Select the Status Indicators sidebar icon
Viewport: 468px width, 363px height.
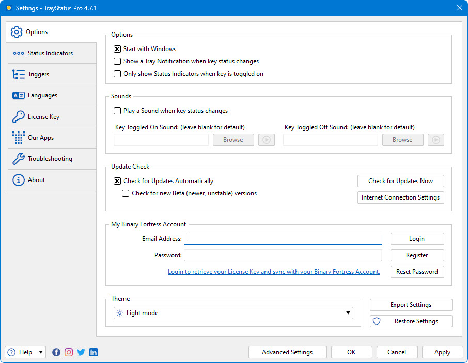pos(19,53)
